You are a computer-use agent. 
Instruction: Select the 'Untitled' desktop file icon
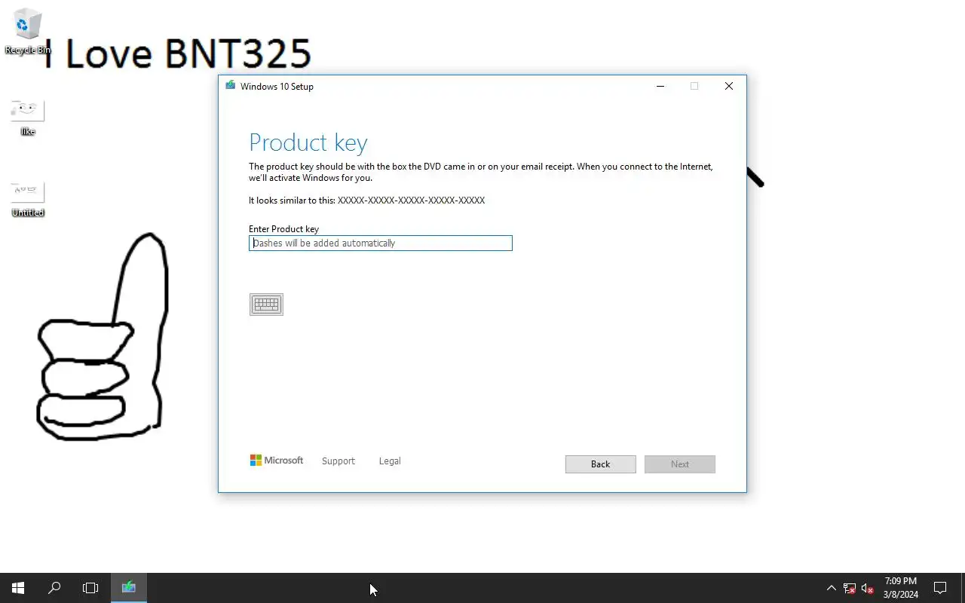pyautogui.click(x=27, y=200)
